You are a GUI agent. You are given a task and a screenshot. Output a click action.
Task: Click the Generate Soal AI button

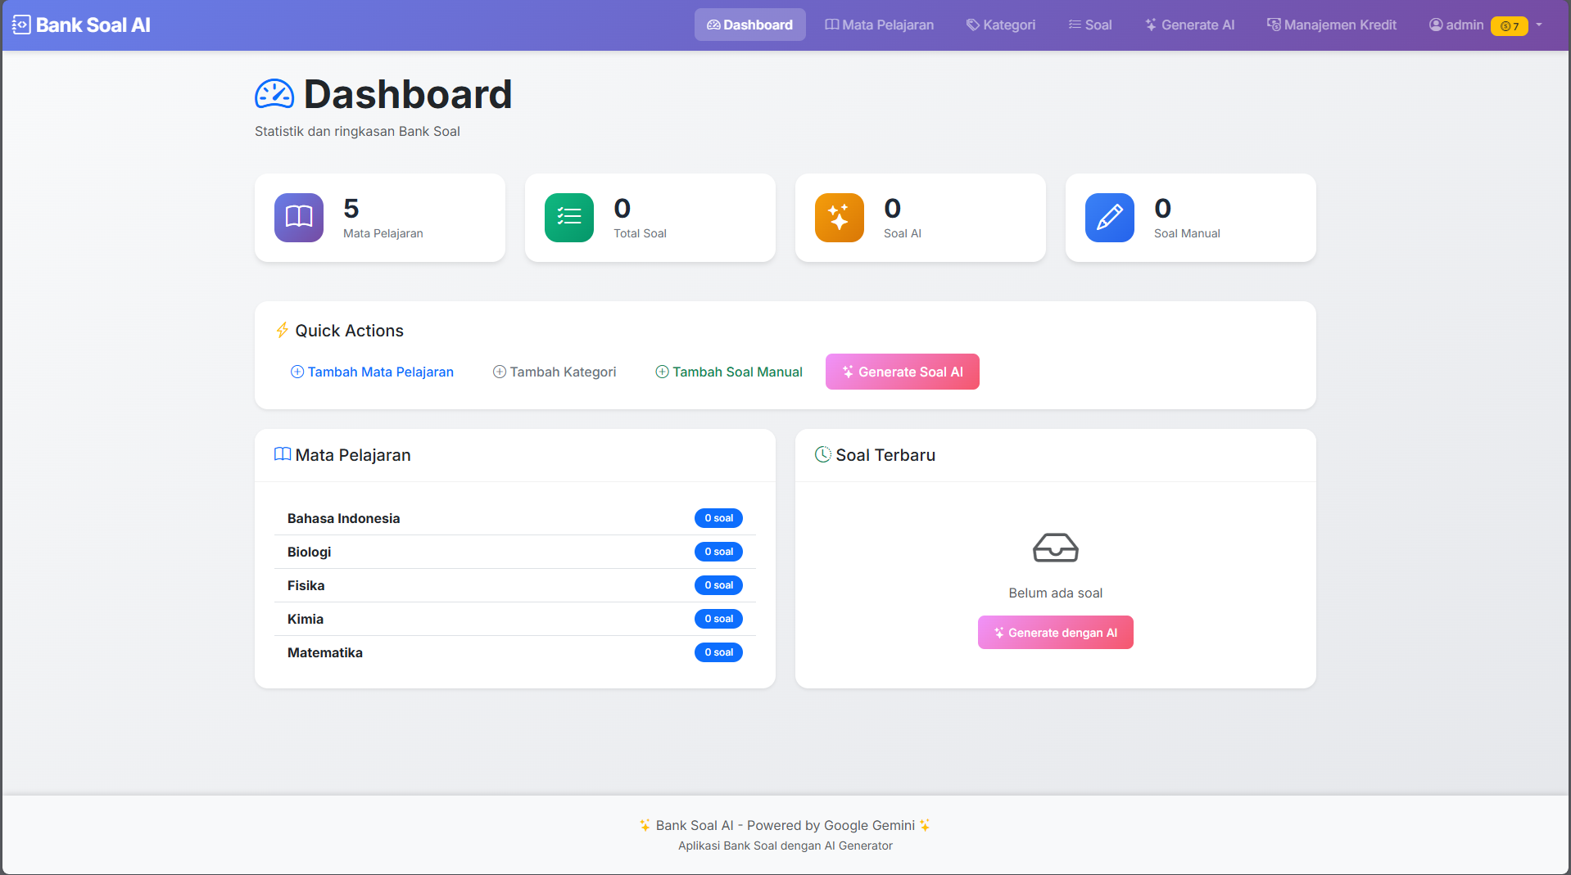(902, 371)
